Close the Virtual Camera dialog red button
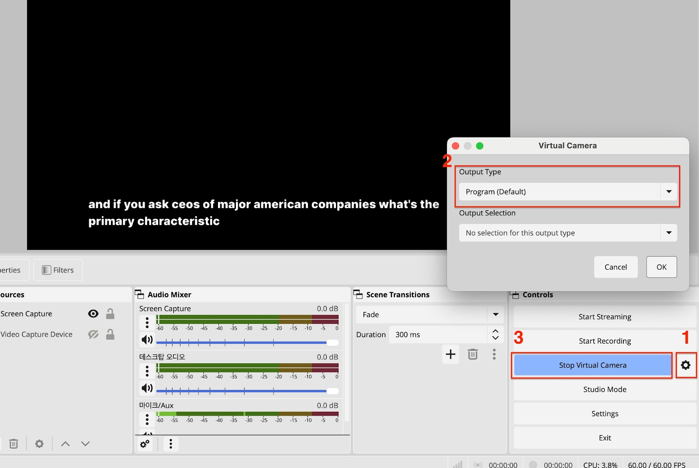This screenshot has height=468, width=699. point(456,146)
